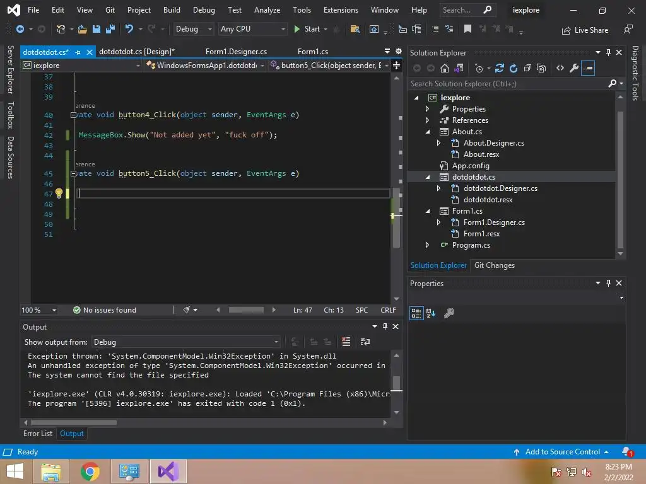Click the Sync with Active Document icon

click(500, 68)
